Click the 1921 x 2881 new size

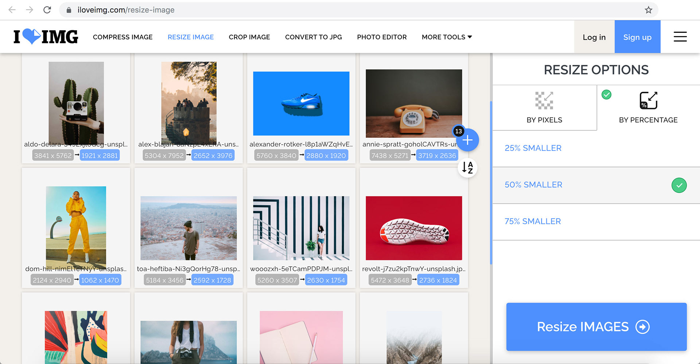click(x=100, y=156)
